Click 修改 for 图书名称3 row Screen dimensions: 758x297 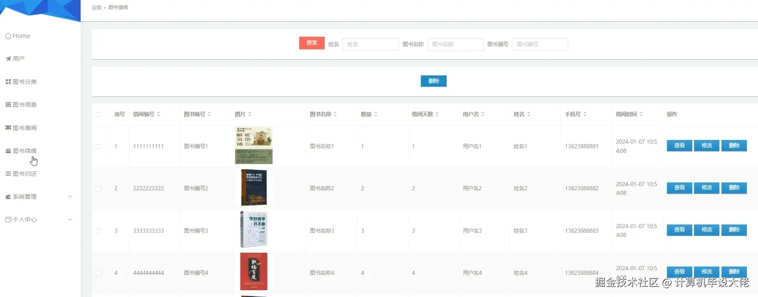[x=707, y=230]
